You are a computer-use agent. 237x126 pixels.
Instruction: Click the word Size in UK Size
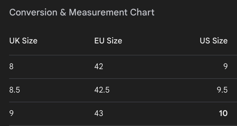click(x=30, y=41)
